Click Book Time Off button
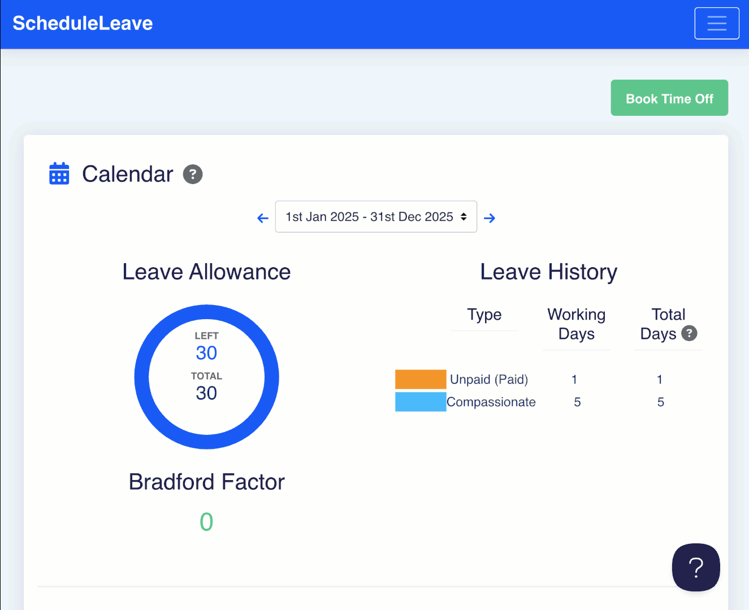Viewport: 749px width, 610px height. 669,98
